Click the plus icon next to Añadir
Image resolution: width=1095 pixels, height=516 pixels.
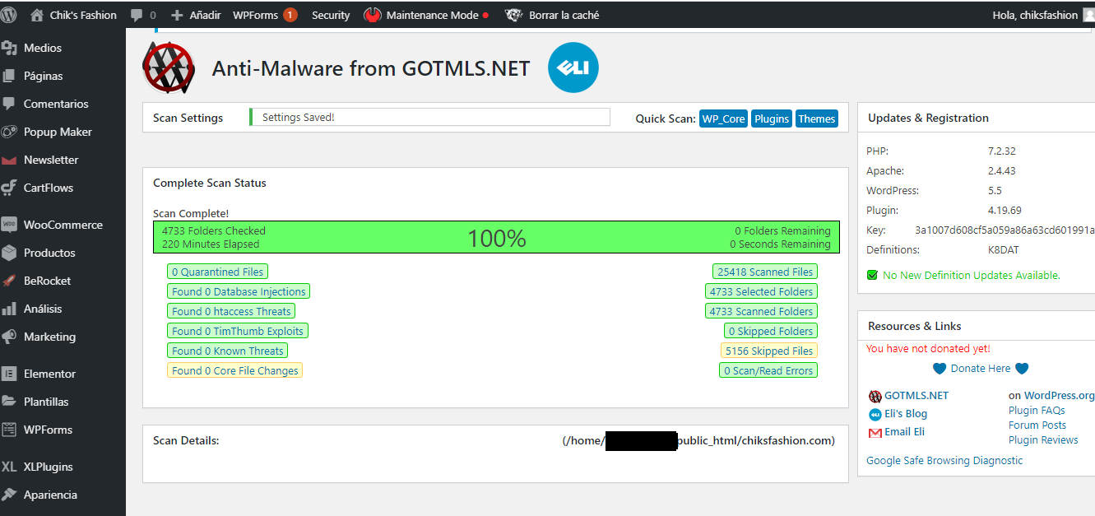coord(177,15)
